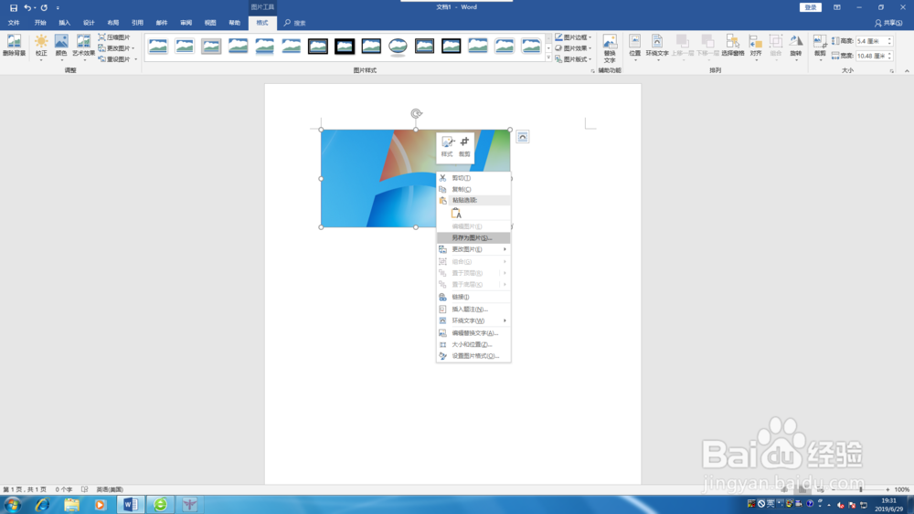Image resolution: width=914 pixels, height=514 pixels.
Task: Open the 校正 corrections tool
Action: click(41, 46)
